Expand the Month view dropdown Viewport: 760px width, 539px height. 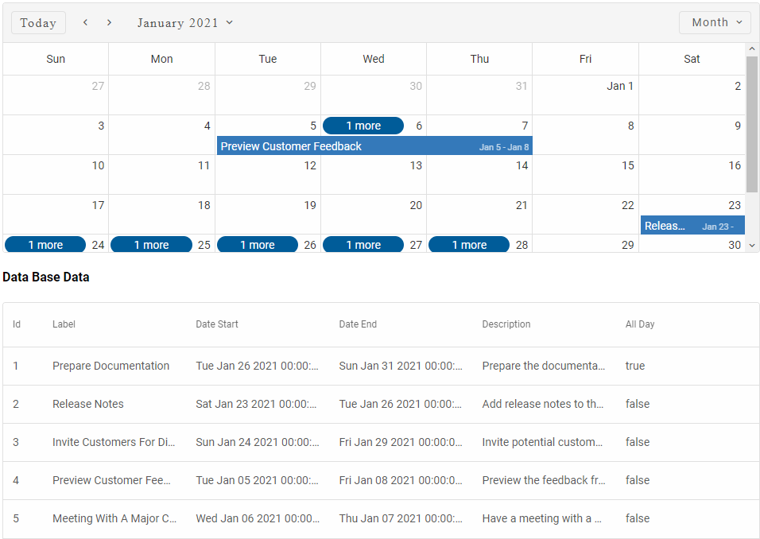(715, 22)
